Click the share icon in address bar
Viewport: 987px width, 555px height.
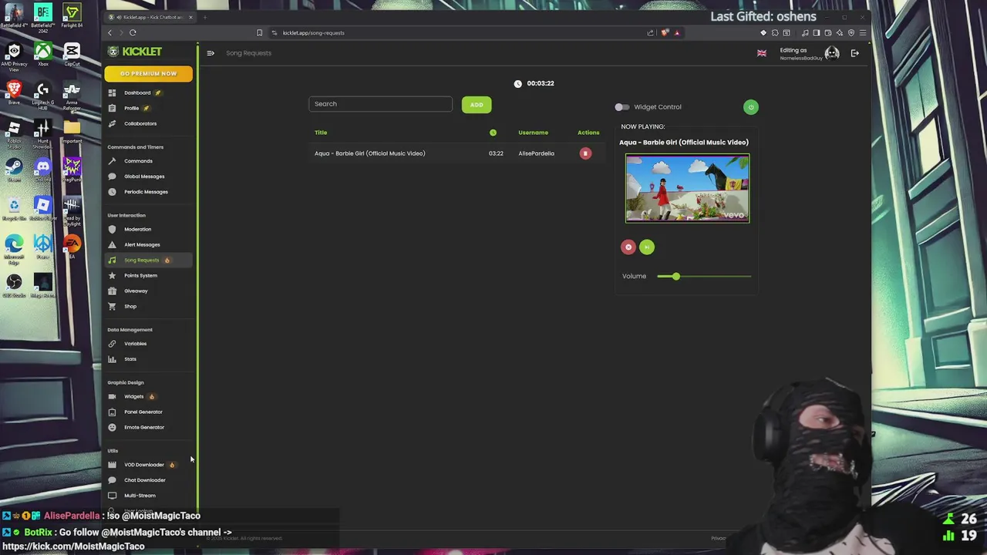(x=651, y=32)
